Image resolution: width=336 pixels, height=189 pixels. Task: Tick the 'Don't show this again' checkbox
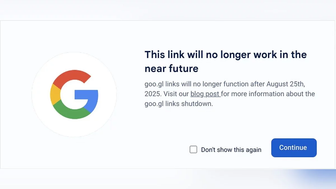[x=193, y=150]
